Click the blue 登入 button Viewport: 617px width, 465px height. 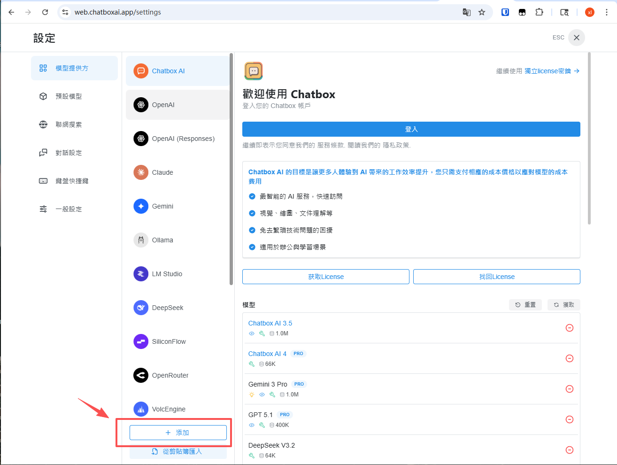(411, 129)
